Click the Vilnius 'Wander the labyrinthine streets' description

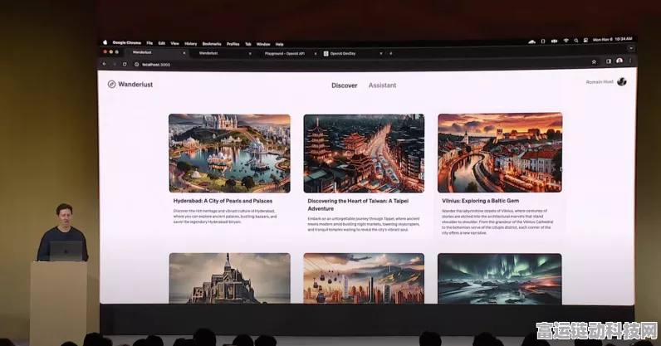click(x=497, y=222)
